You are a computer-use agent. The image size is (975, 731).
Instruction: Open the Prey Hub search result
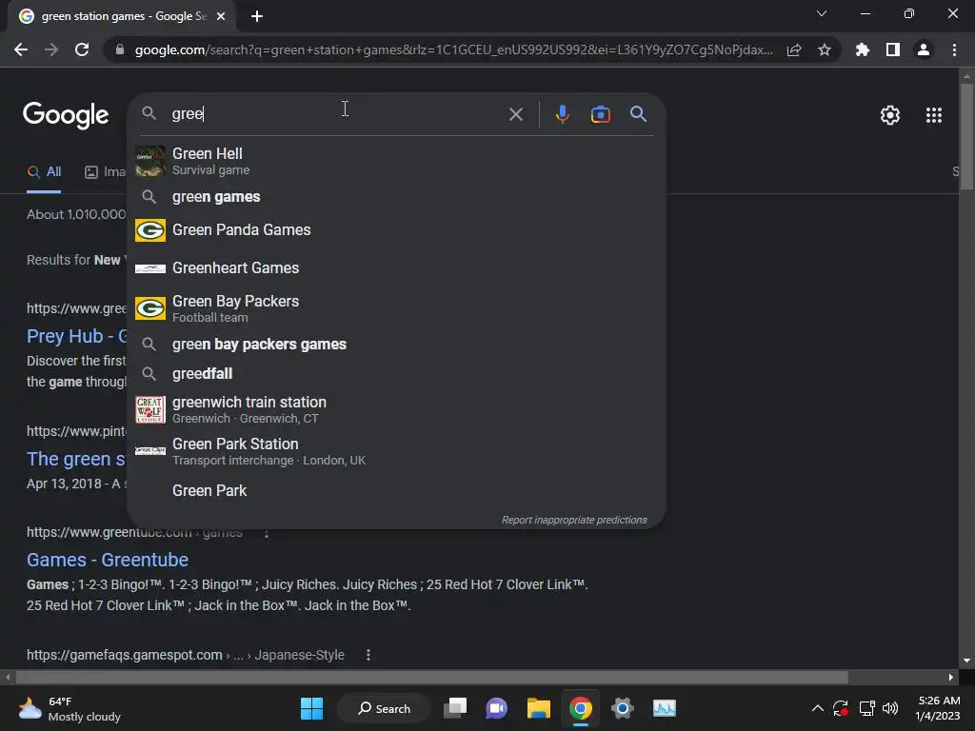(x=76, y=336)
